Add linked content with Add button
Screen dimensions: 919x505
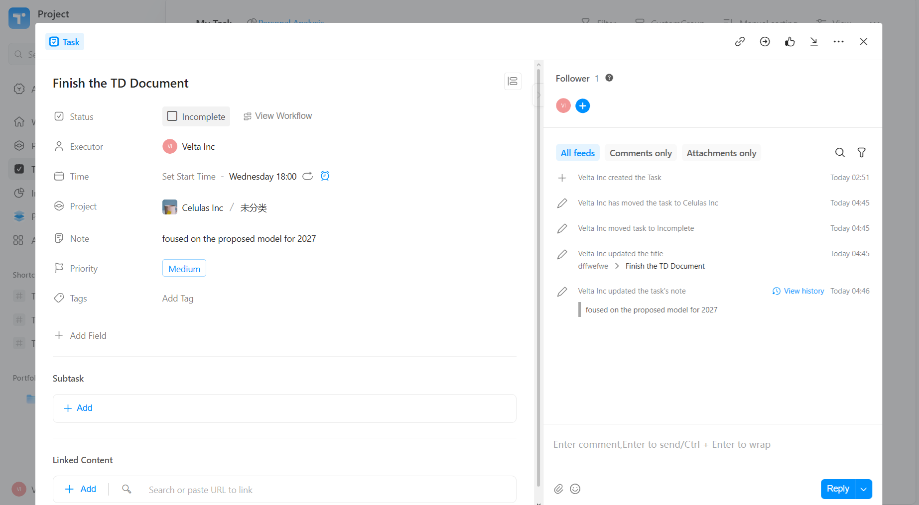click(x=81, y=489)
